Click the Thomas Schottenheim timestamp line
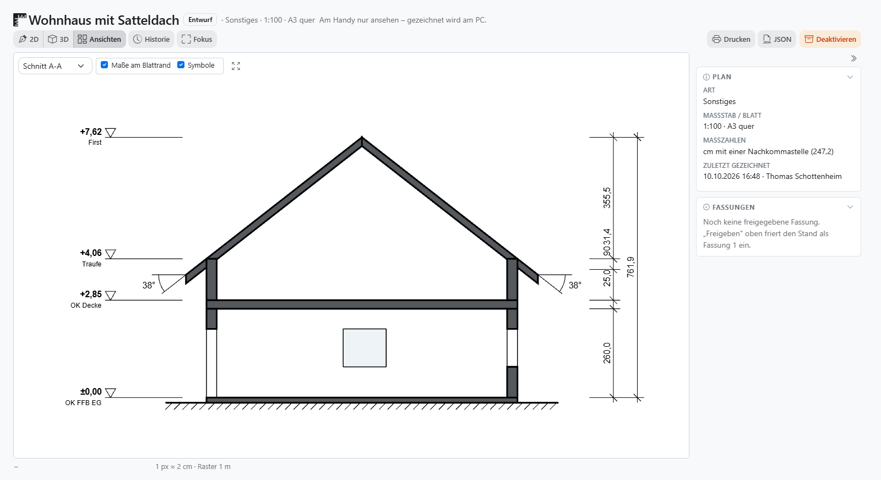 coord(773,177)
